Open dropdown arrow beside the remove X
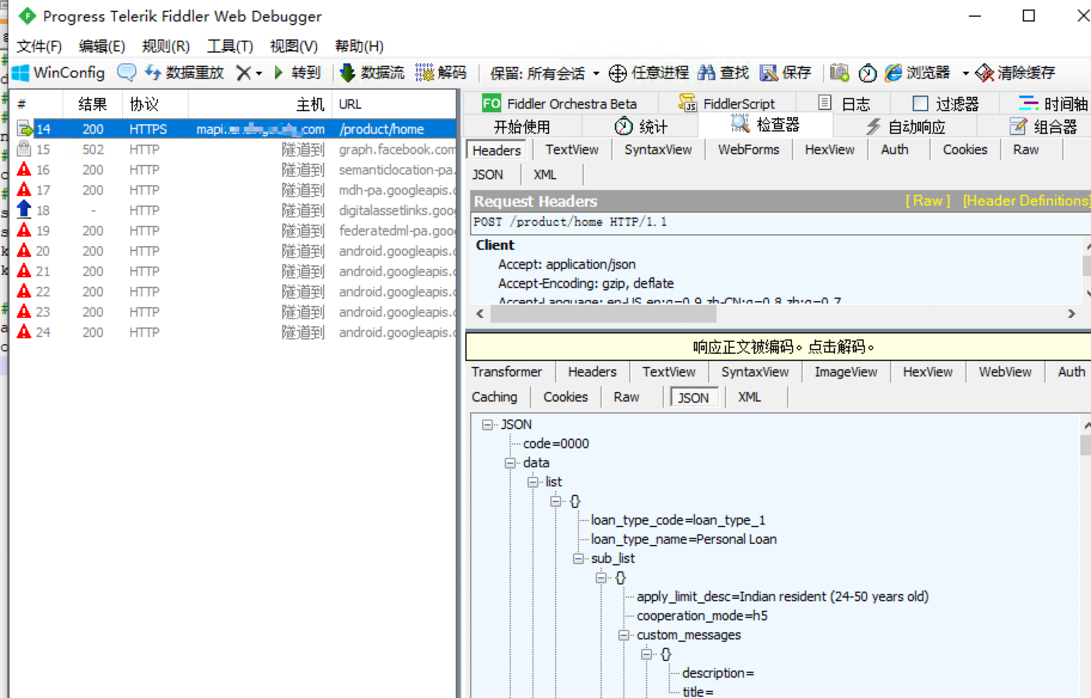Screen dimensions: 1091x698 (x=259, y=74)
